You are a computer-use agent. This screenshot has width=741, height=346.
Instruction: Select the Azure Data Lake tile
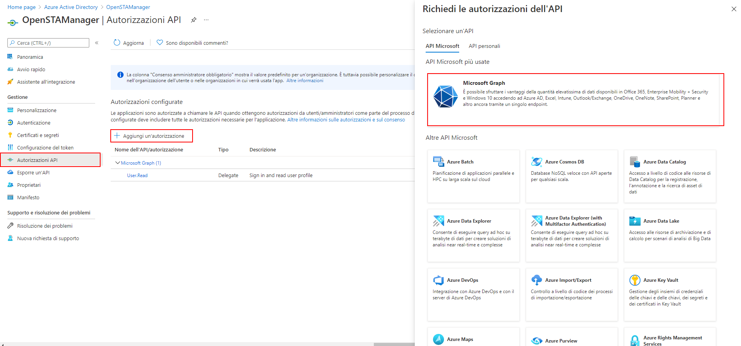(x=670, y=235)
